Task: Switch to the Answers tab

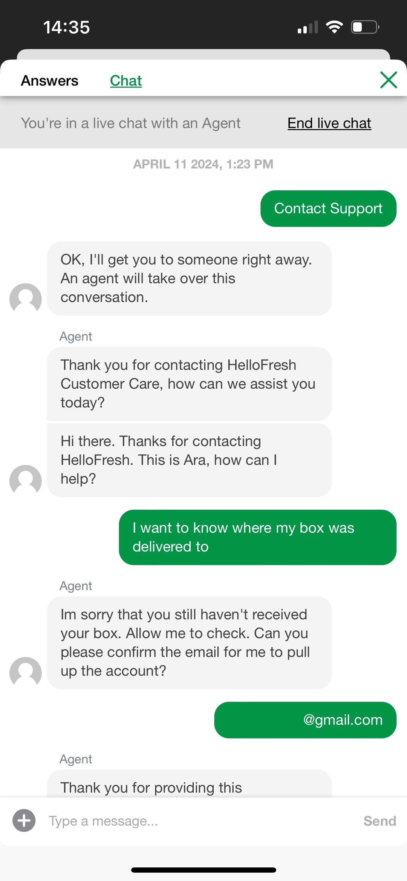Action: point(50,81)
